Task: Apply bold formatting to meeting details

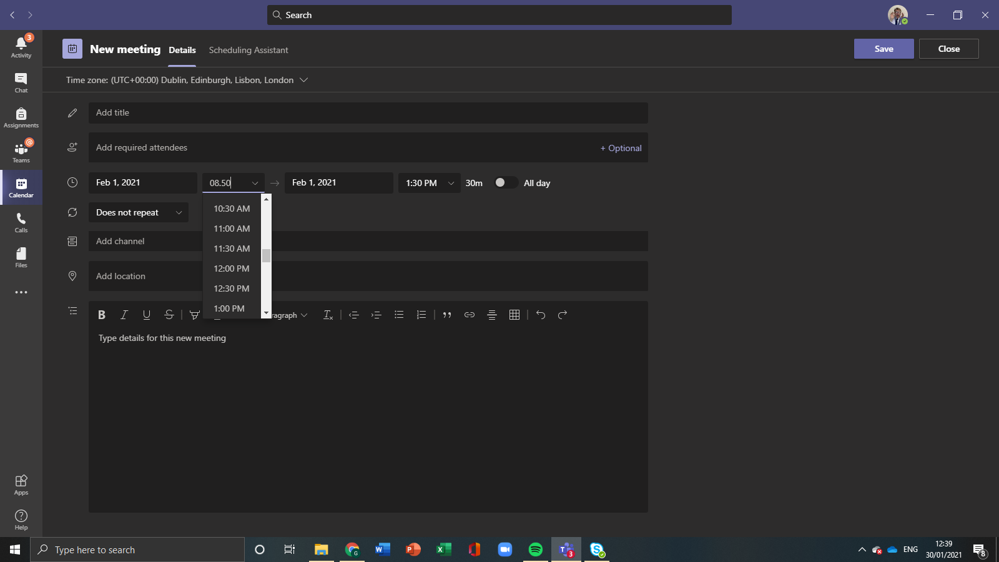Action: point(102,315)
